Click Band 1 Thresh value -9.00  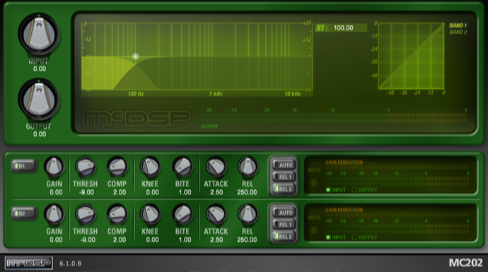click(86, 192)
